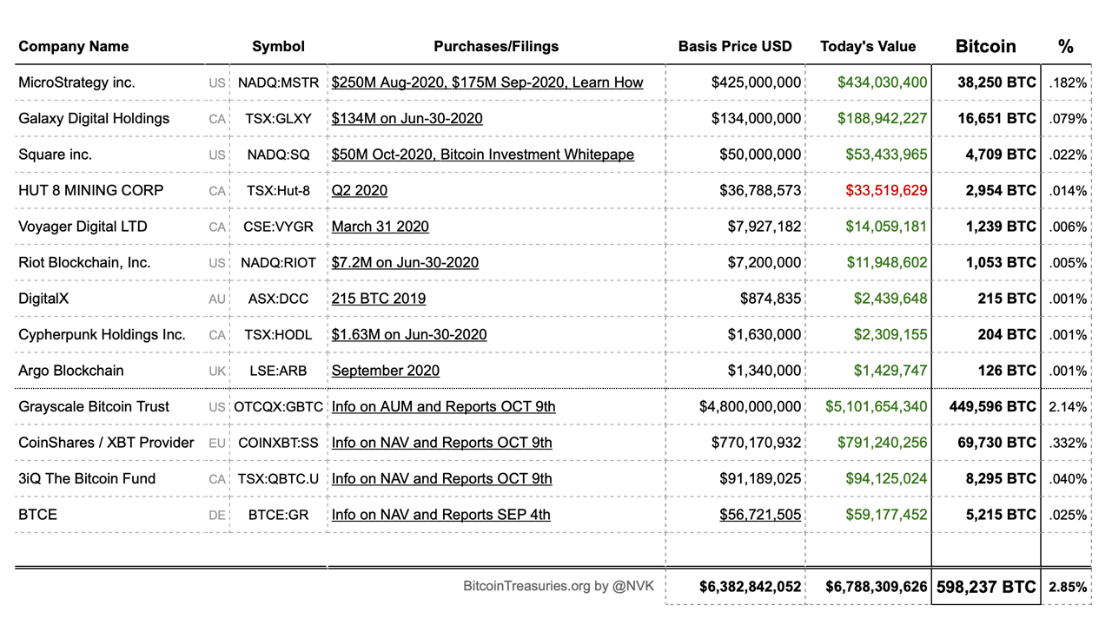Select DigitalX company name cell
Image resolution: width=1112 pixels, height=625 pixels.
pyautogui.click(x=43, y=299)
